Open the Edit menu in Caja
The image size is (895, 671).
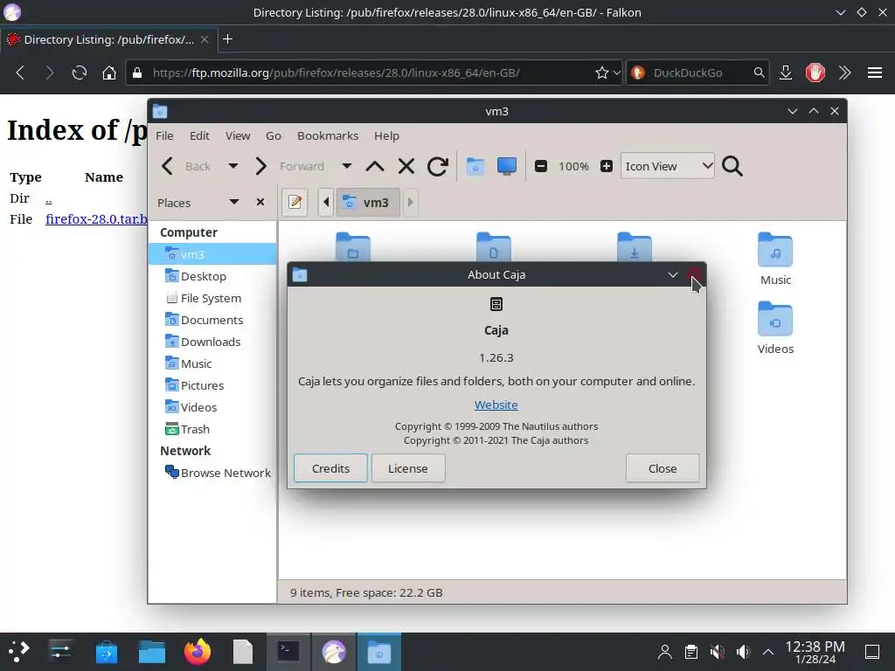(200, 135)
